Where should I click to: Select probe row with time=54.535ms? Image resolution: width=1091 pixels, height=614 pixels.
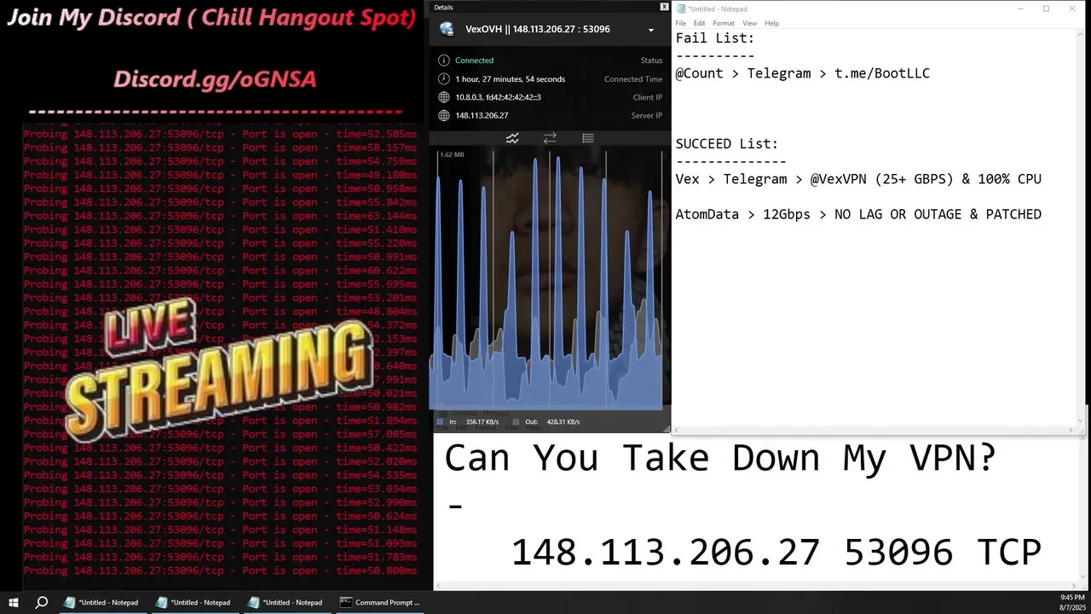[221, 475]
